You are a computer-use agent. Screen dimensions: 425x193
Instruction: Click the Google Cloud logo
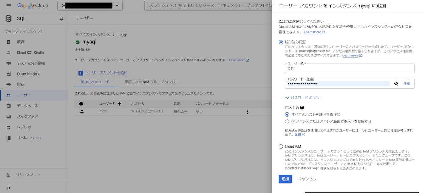33,6
